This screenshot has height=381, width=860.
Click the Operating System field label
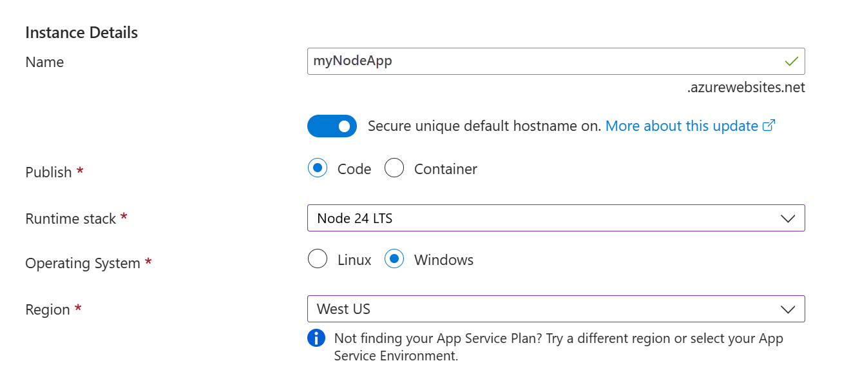click(82, 263)
